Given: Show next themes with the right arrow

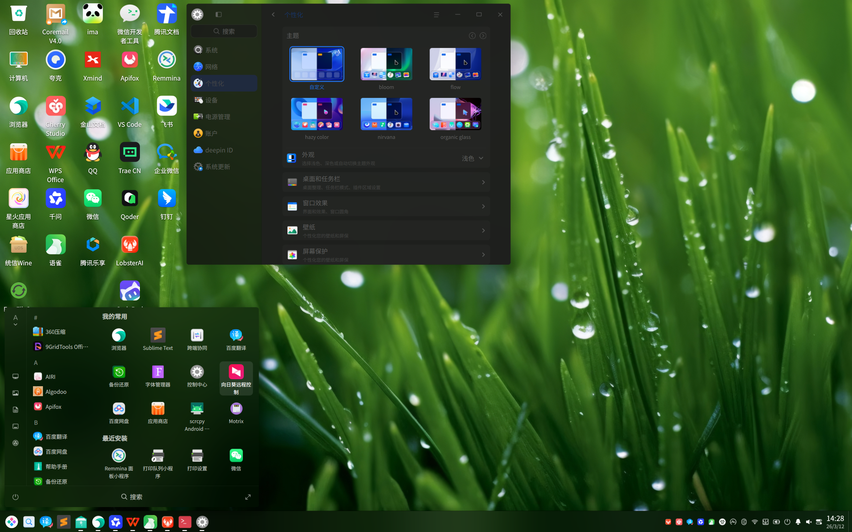Looking at the screenshot, I should pyautogui.click(x=483, y=36).
